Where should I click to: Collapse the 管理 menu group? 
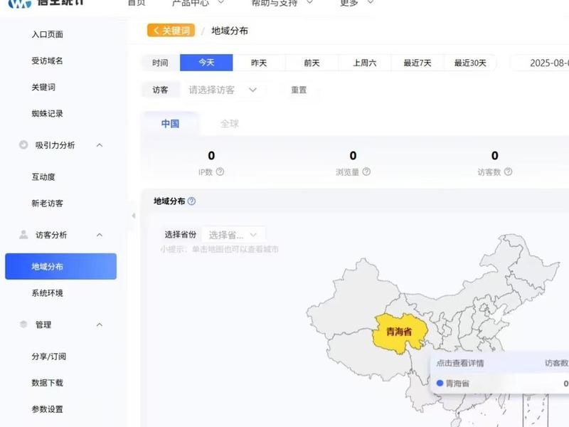(x=100, y=325)
